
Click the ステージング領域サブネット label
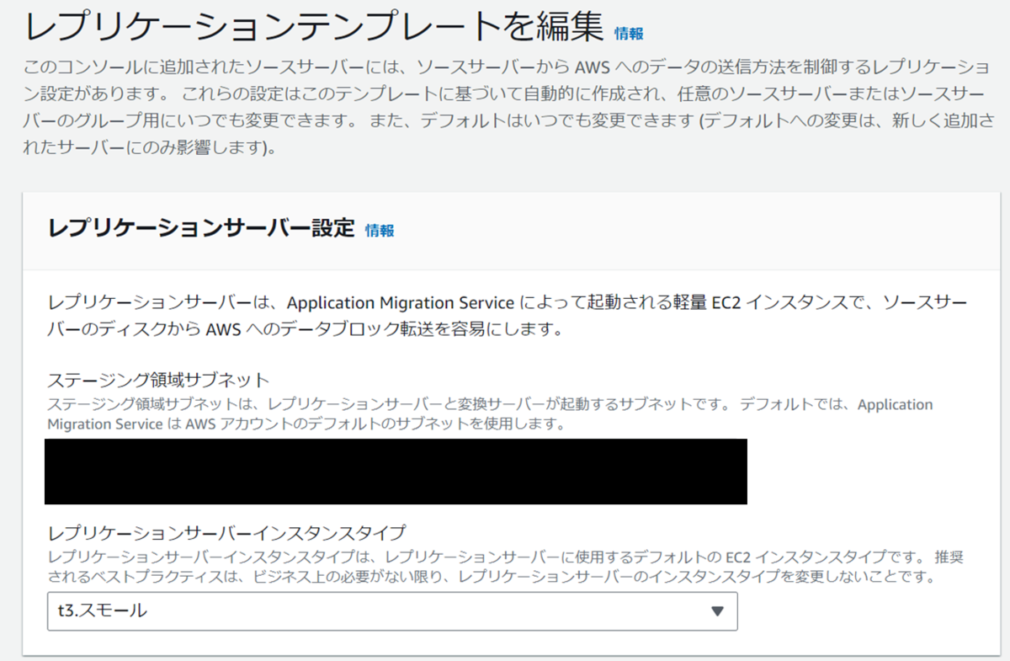pos(159,379)
